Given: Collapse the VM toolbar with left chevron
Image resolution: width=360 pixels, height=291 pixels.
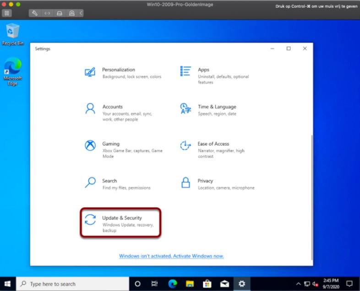Looking at the screenshot, I should tap(81, 13).
